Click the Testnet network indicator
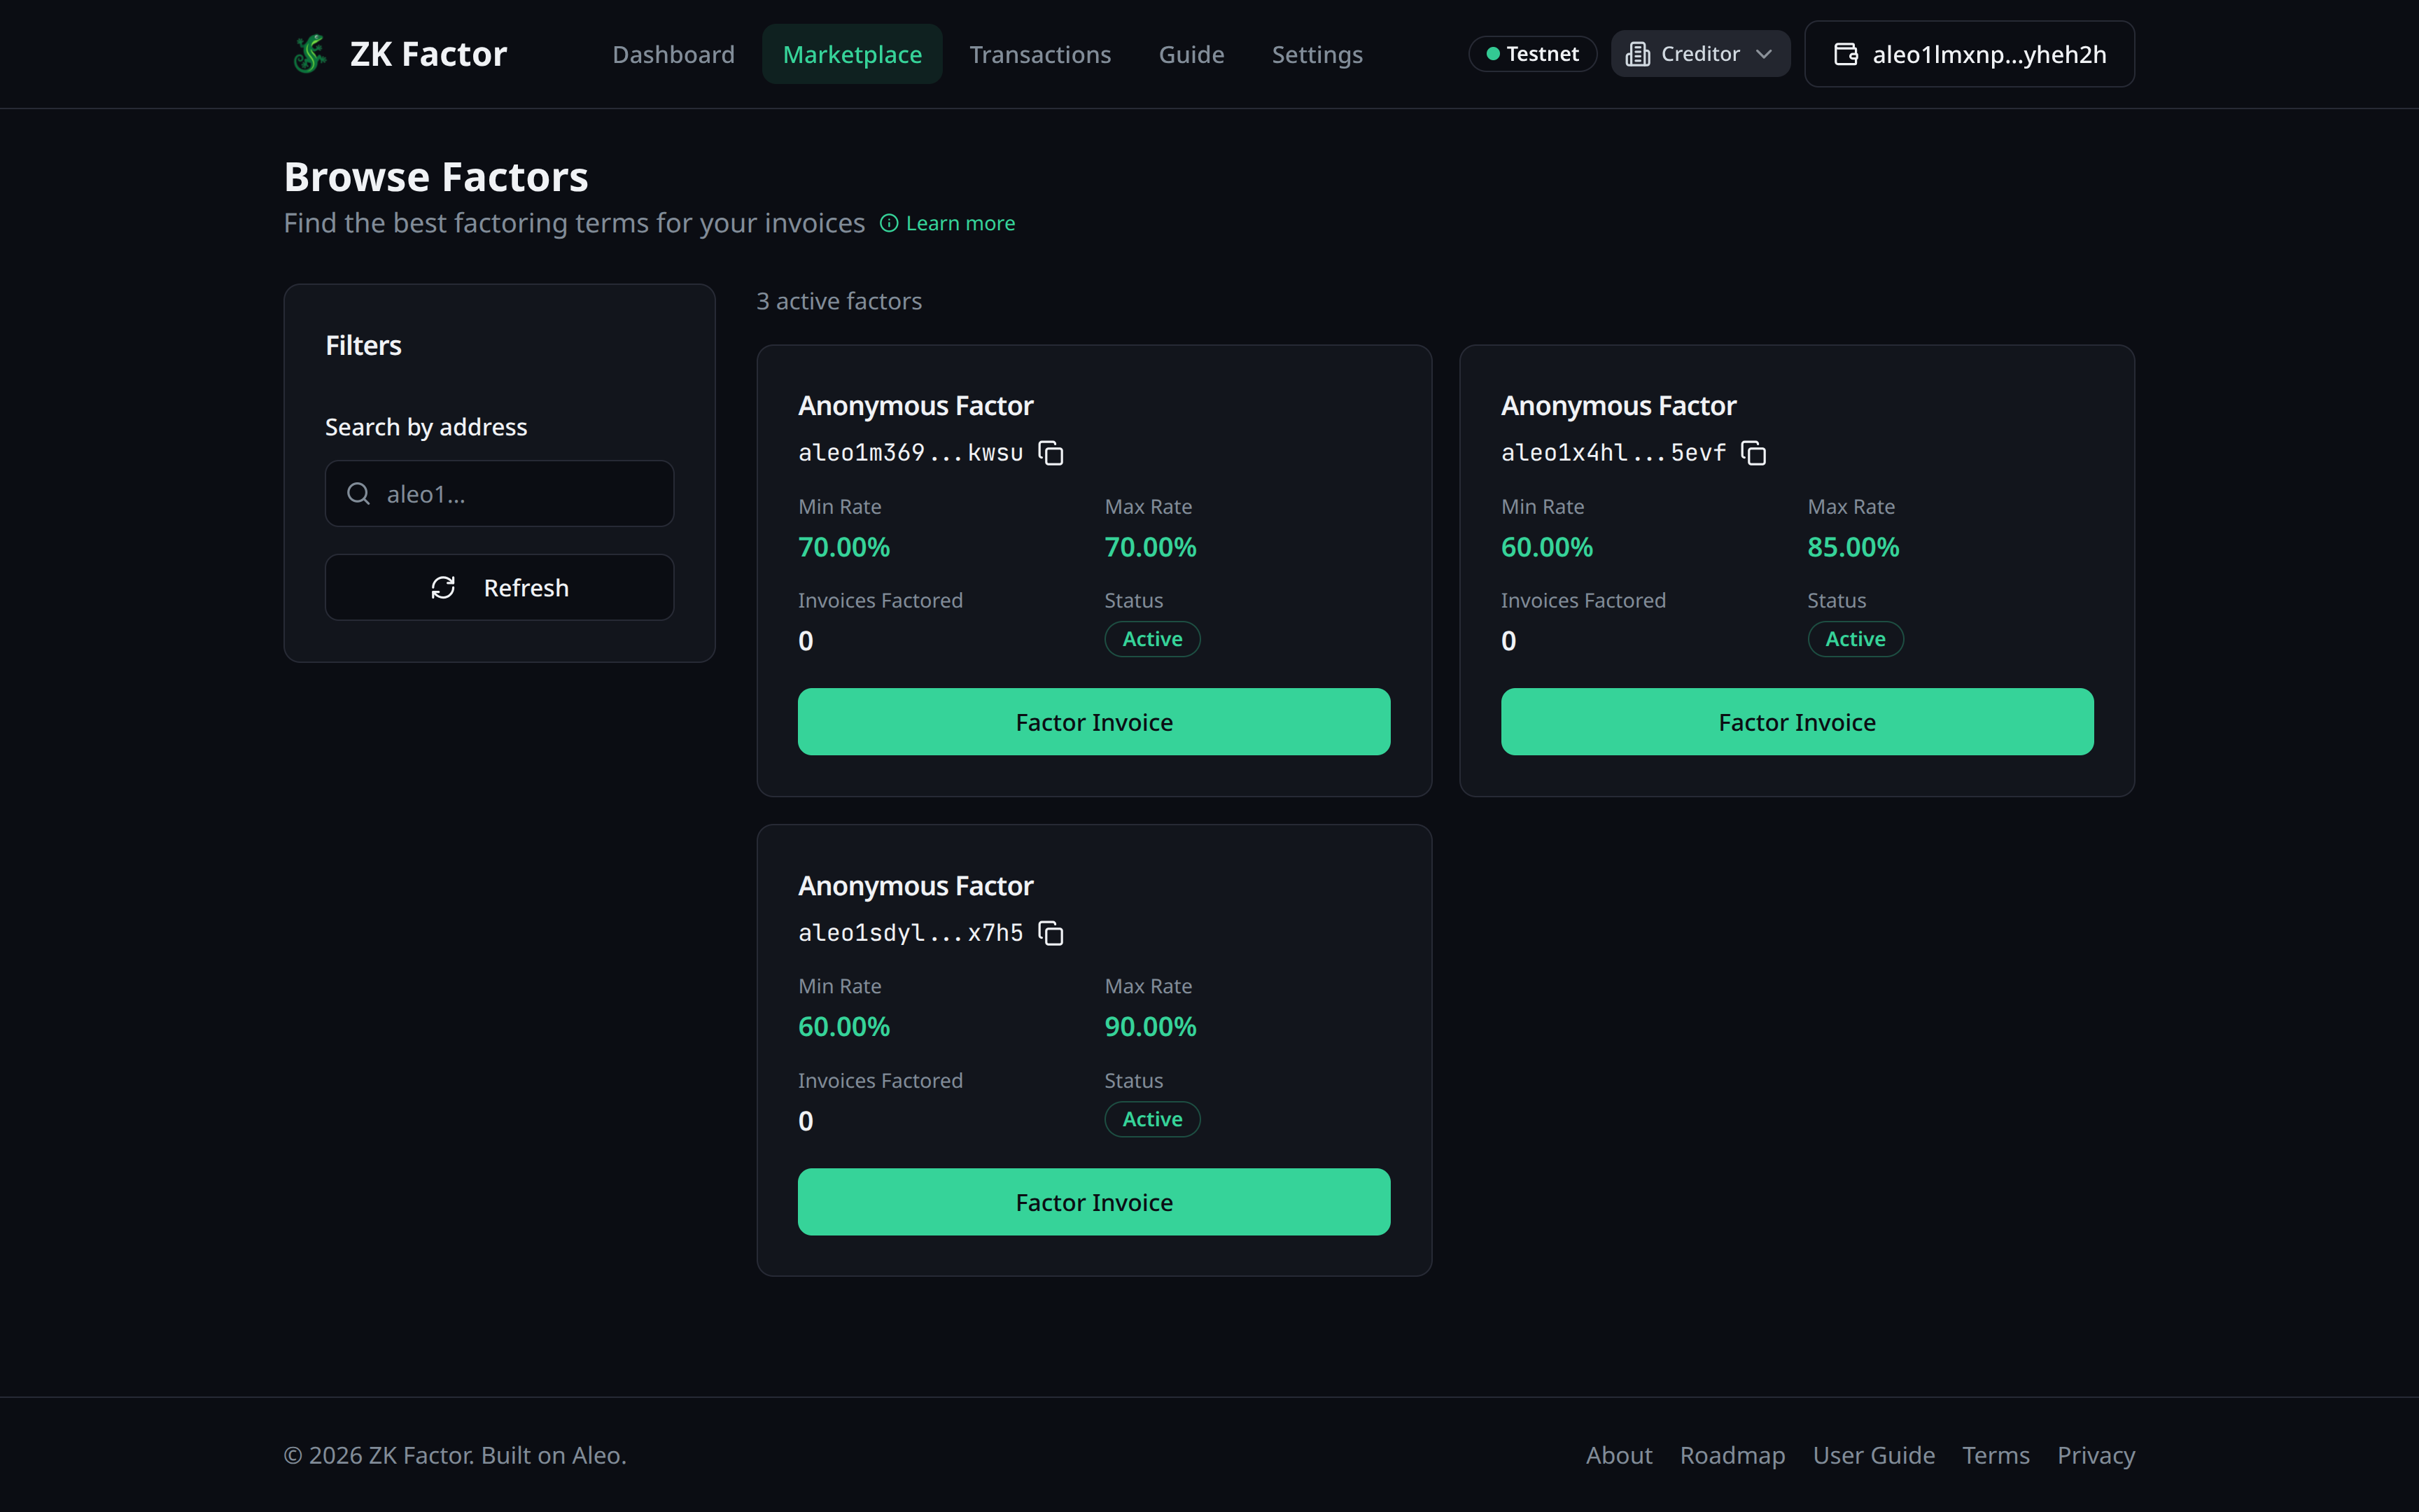The height and width of the screenshot is (1512, 2419). coord(1532,53)
